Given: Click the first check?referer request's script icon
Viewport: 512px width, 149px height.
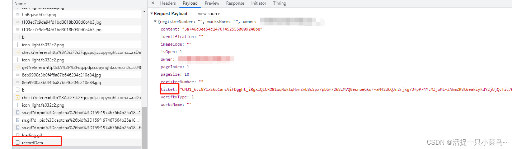Looking at the screenshot, I should click(18, 52).
